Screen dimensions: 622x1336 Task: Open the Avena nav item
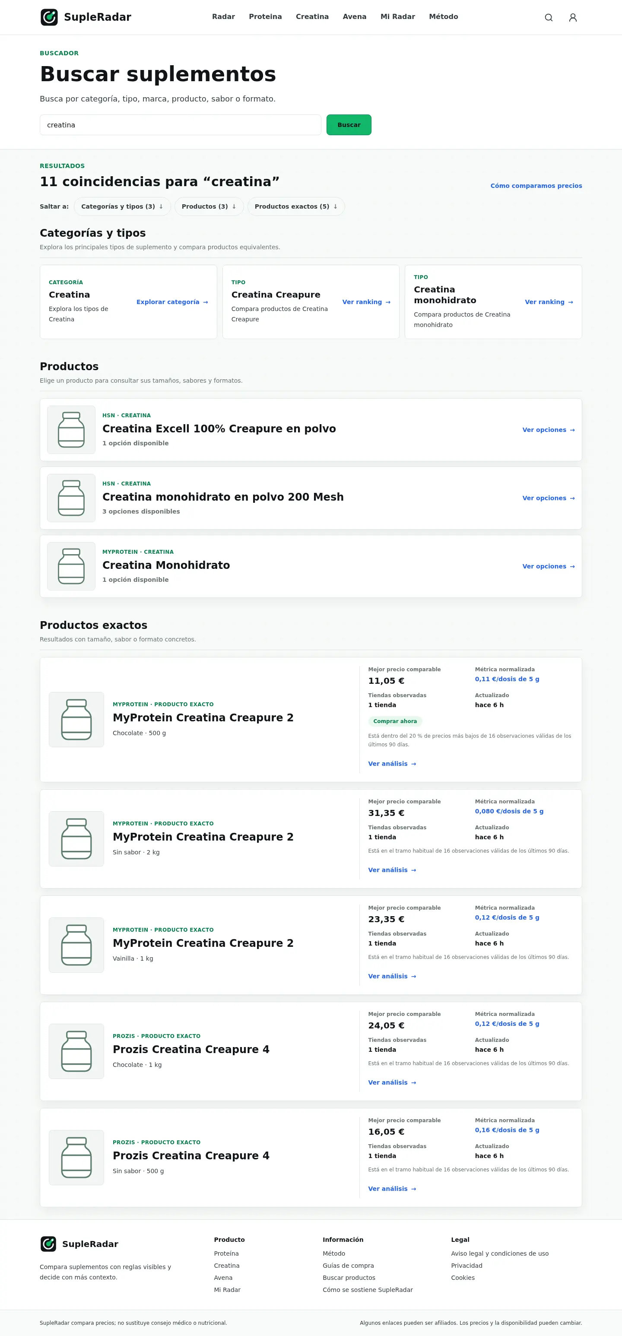(355, 16)
